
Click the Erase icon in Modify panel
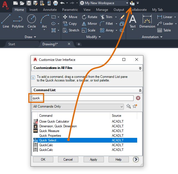coord(122,17)
